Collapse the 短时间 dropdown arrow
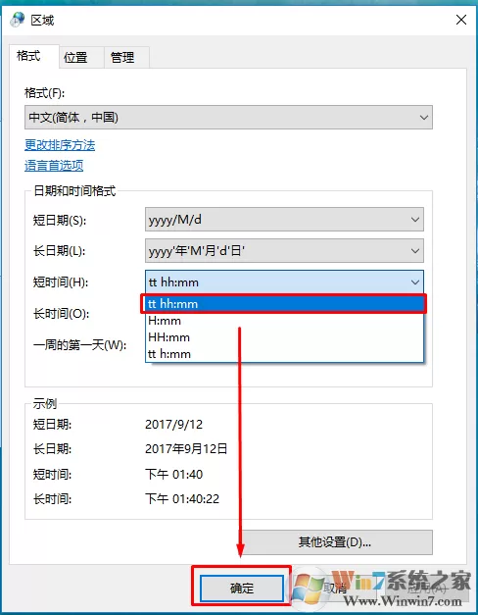The width and height of the screenshot is (478, 615). click(x=415, y=282)
